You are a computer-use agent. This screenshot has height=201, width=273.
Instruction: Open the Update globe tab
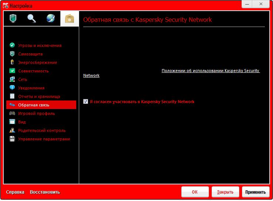click(51, 18)
